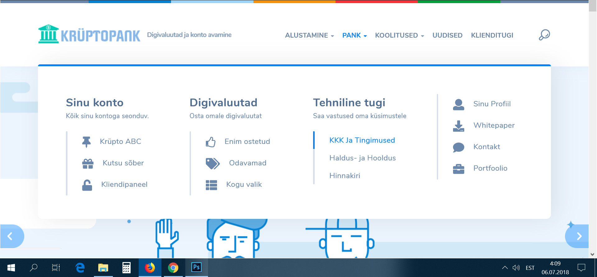
Task: Open the Kontakt link
Action: [x=487, y=147]
